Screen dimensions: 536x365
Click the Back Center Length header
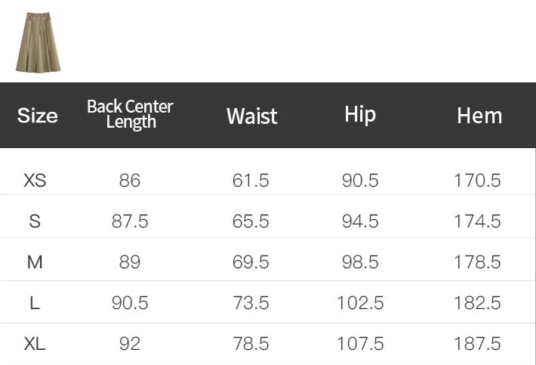[130, 114]
